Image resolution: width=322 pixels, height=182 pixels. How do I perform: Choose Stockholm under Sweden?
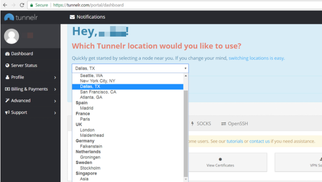[128, 168]
